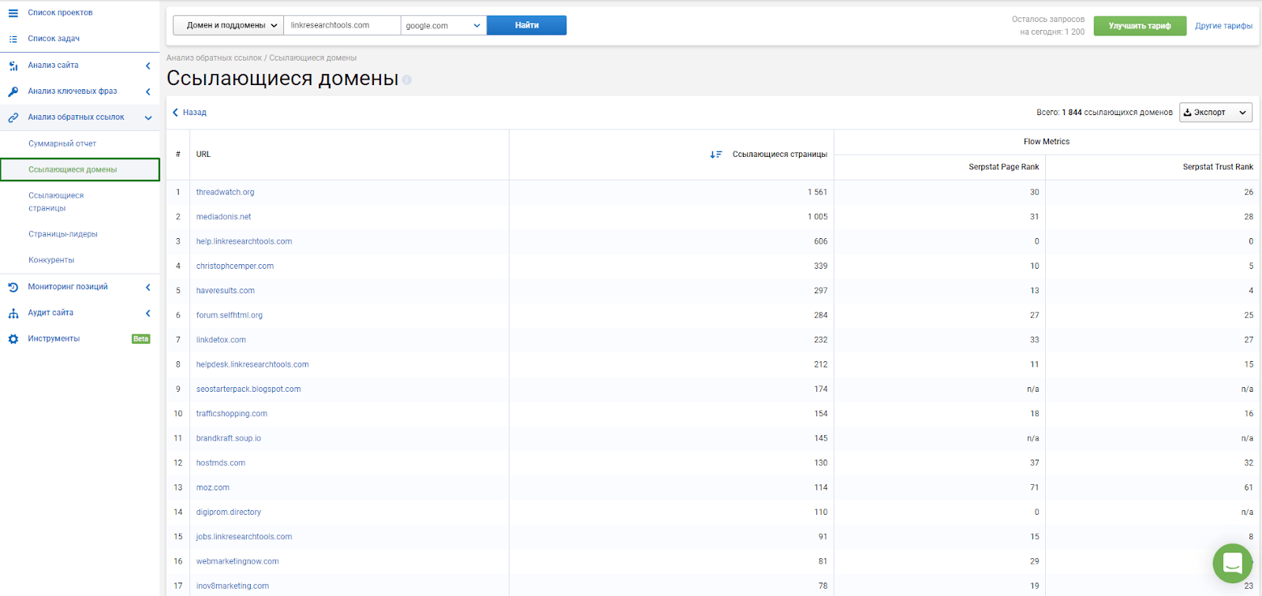Image resolution: width=1262 pixels, height=596 pixels.
Task: Open the haveresults.com link
Action: click(226, 291)
